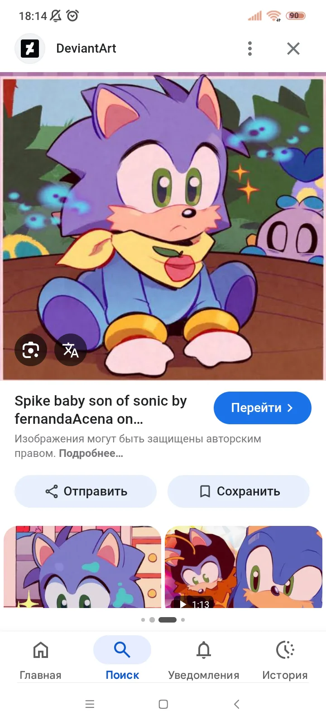
Task: Tap the Spike baby son of sonic title
Action: 101,410
